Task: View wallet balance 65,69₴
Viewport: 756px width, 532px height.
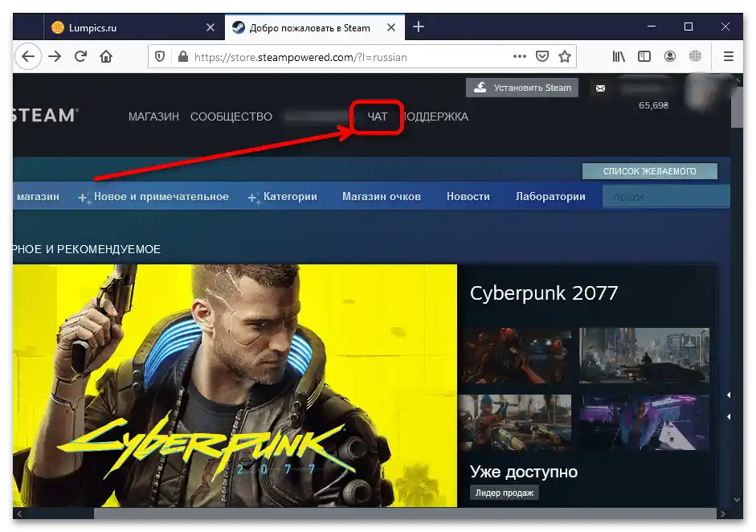Action: [653, 105]
